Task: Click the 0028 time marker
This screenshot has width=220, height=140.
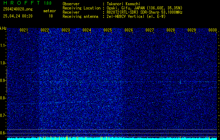Action: [171, 30]
